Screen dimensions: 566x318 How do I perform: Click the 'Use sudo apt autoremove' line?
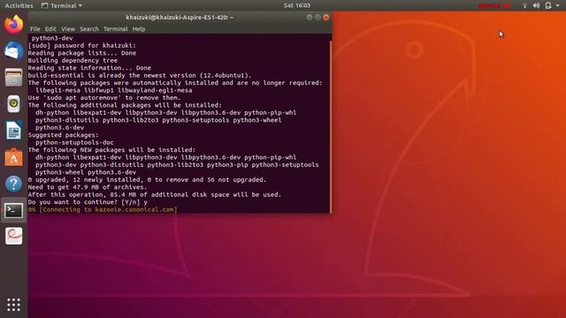(x=104, y=98)
